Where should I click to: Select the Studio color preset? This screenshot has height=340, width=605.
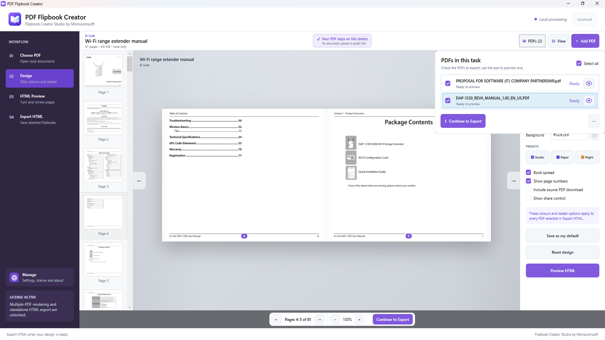[x=538, y=157]
